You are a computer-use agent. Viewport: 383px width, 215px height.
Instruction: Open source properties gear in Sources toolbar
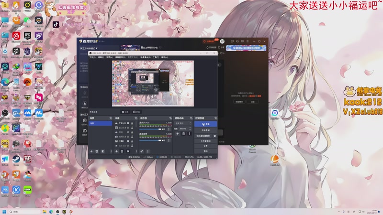(x=128, y=151)
